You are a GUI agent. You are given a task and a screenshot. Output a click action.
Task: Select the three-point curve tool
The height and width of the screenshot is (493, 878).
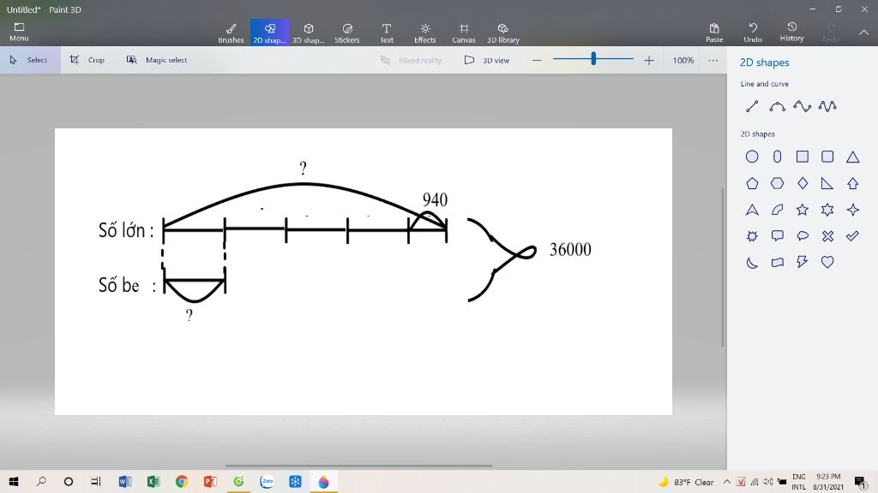click(x=777, y=106)
